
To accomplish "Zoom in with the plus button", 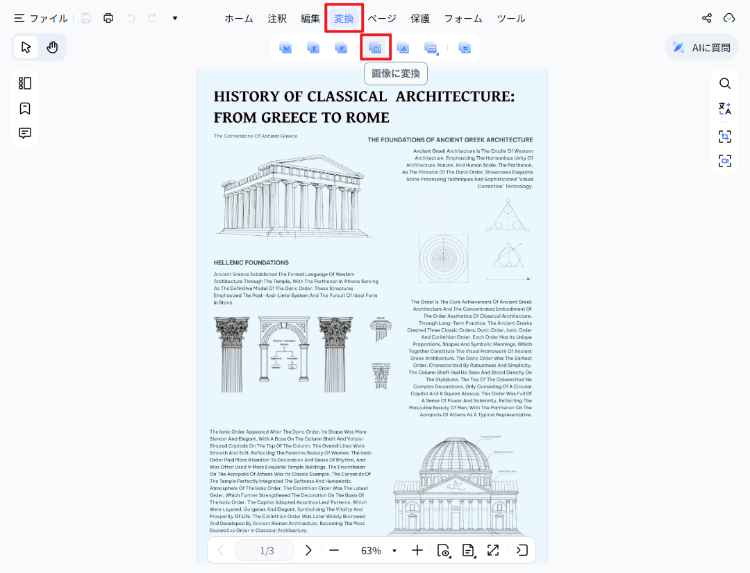I will (417, 551).
